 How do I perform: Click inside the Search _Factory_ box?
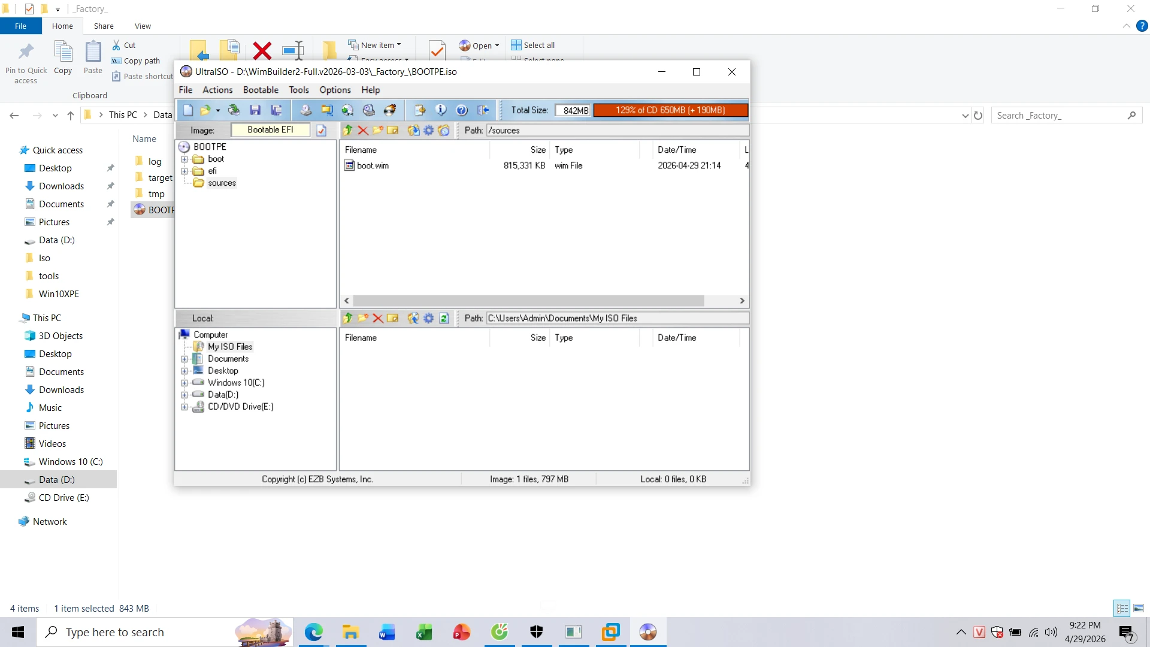click(x=1060, y=115)
